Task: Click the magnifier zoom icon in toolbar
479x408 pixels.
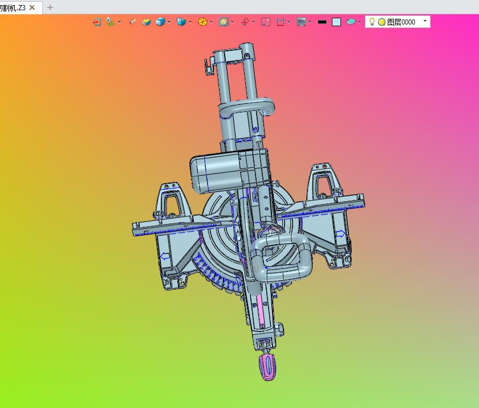Action: [x=224, y=22]
